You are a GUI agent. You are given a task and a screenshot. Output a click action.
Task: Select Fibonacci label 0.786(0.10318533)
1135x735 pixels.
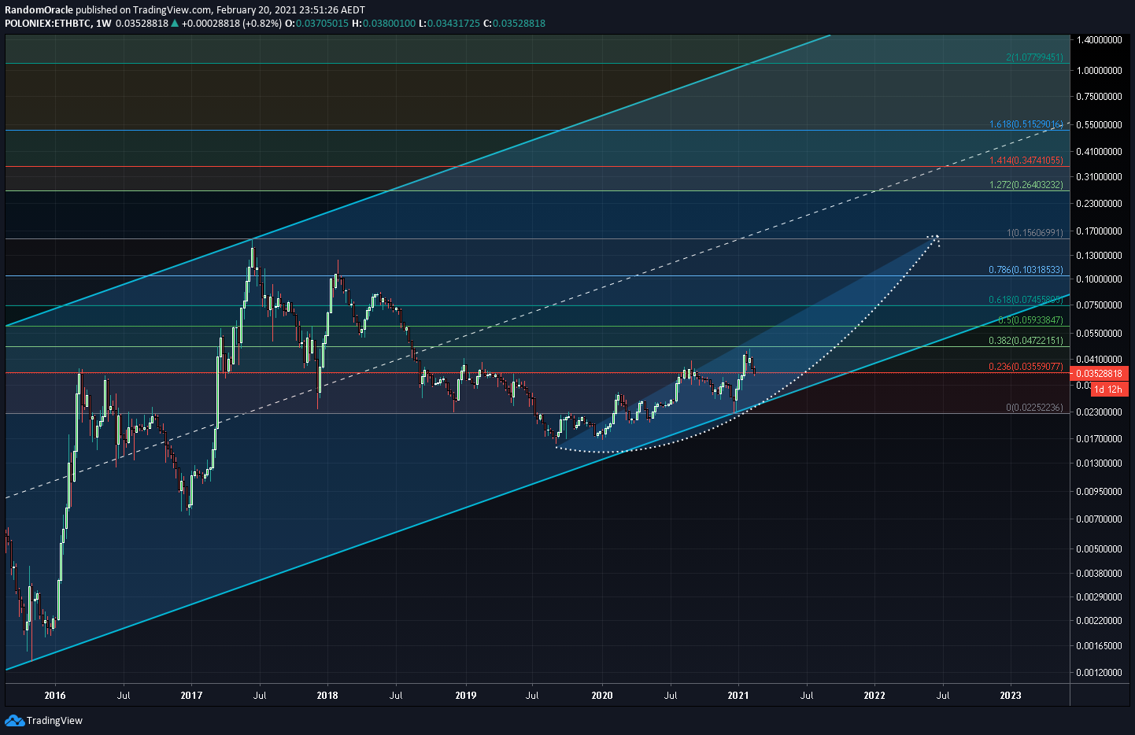[1026, 270]
